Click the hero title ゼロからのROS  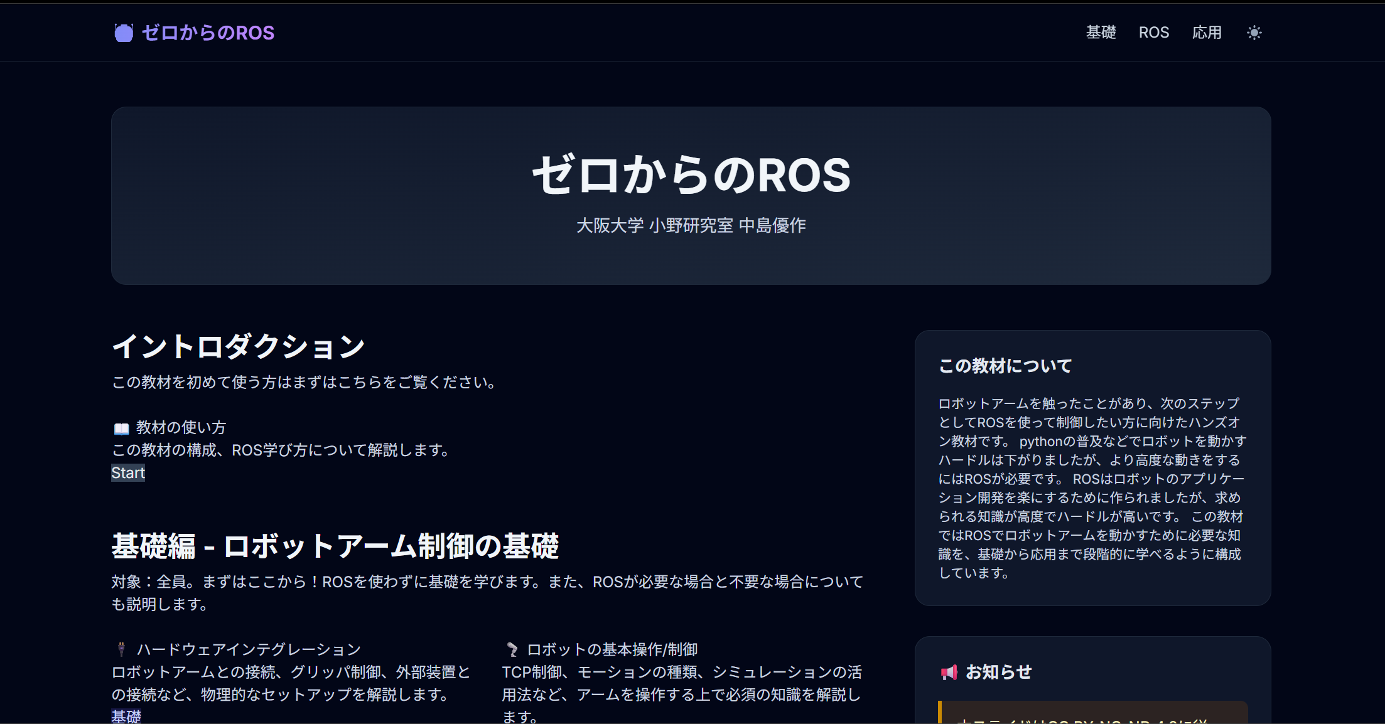click(x=692, y=176)
